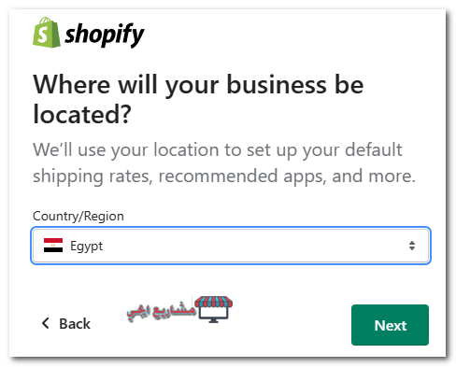Open the Country/Region dropdown
The width and height of the screenshot is (456, 367).
[231, 246]
